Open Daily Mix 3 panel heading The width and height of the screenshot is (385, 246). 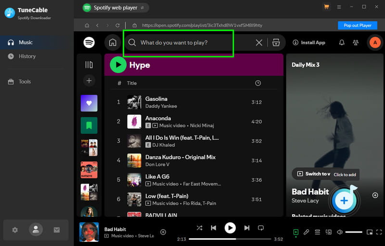(x=306, y=65)
